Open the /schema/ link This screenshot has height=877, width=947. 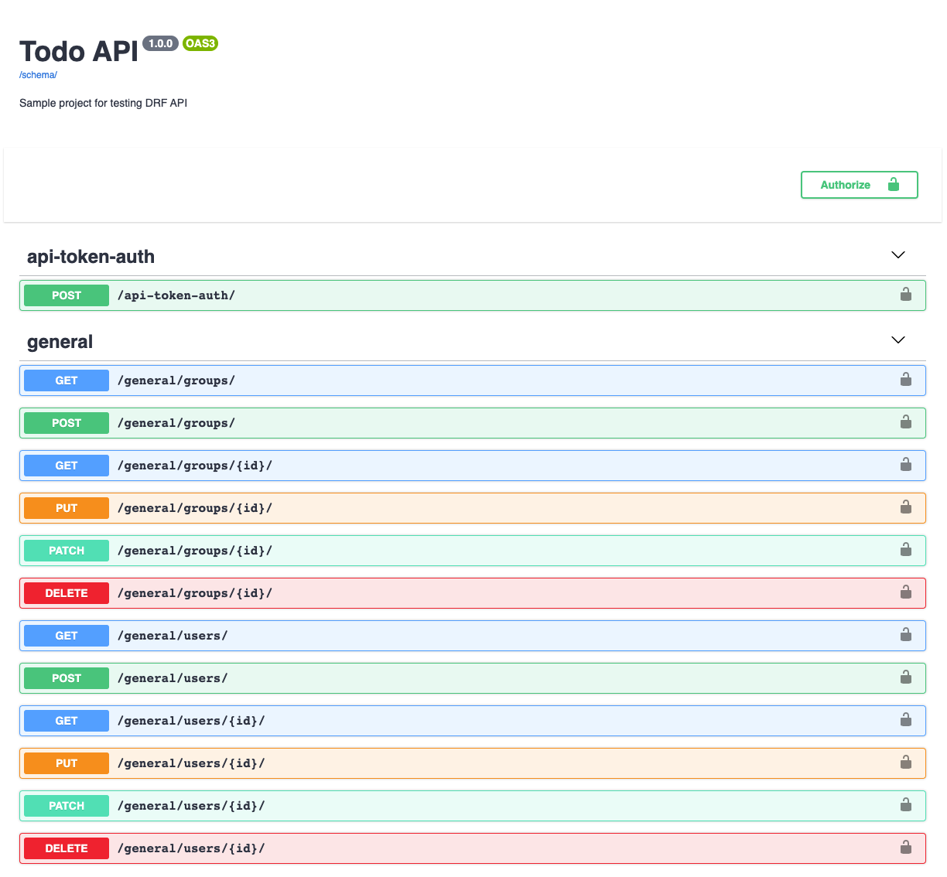(38, 75)
